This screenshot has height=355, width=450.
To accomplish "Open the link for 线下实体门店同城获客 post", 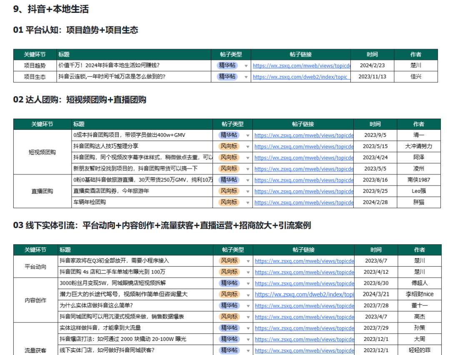I will pyautogui.click(x=304, y=350).
